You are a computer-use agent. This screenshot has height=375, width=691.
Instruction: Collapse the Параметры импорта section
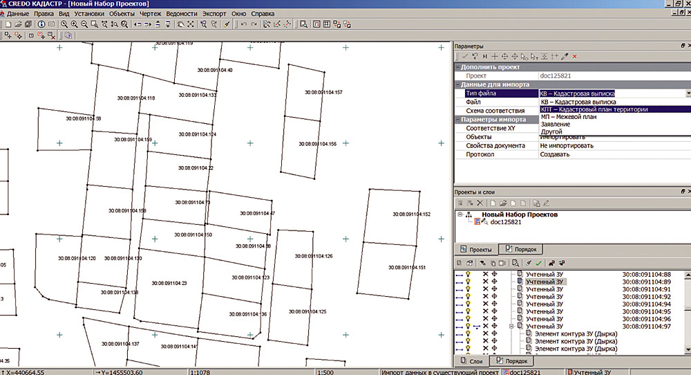pos(458,120)
